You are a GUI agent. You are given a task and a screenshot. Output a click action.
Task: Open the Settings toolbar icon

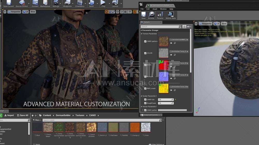56,4
